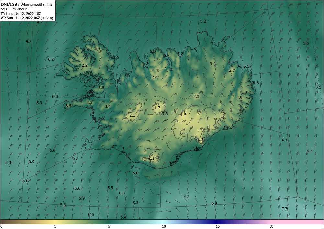Image resolution: width=324 pixels, height=229 pixels.
Task: Click the 5.9 value in southwest sea
Action: (x=82, y=198)
